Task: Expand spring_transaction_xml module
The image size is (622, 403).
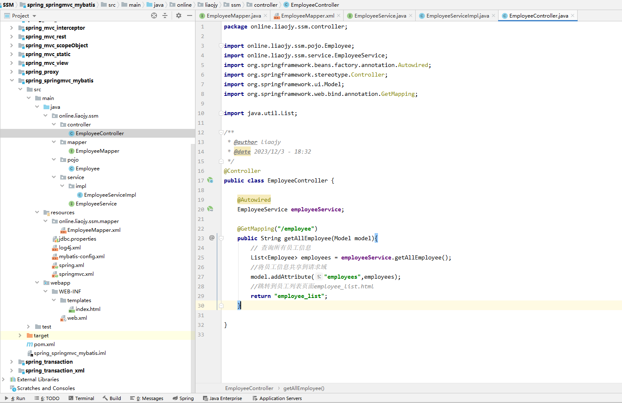Action: coord(12,370)
